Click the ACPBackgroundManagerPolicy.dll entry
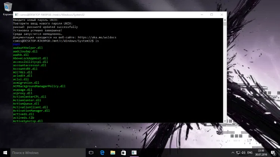This screenshot has width=280, height=157. 39,86
